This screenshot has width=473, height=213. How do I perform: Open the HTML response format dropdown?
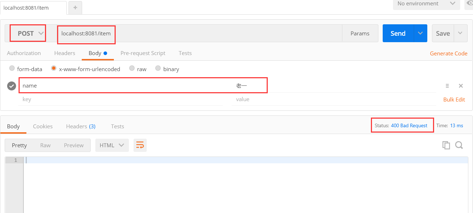[x=112, y=145]
